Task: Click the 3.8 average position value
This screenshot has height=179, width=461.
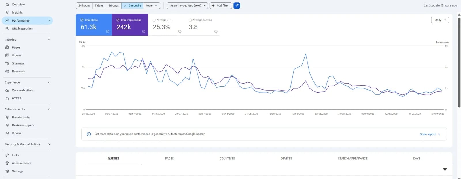Action: 193,27
